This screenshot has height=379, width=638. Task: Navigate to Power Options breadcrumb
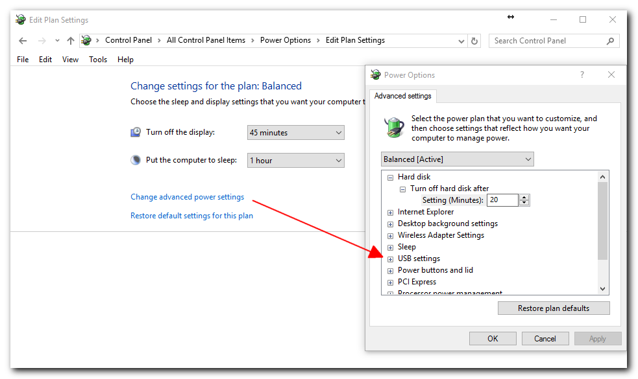[x=285, y=40]
